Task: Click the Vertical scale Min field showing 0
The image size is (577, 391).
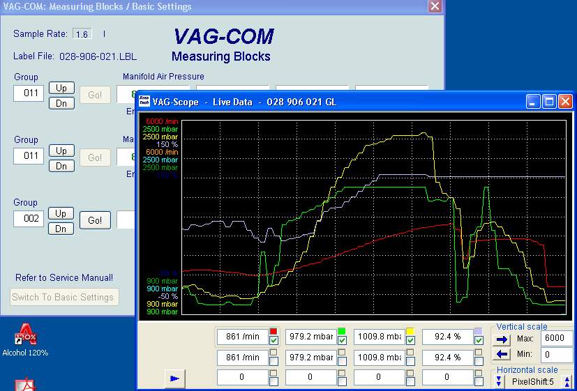Action: coord(557,355)
